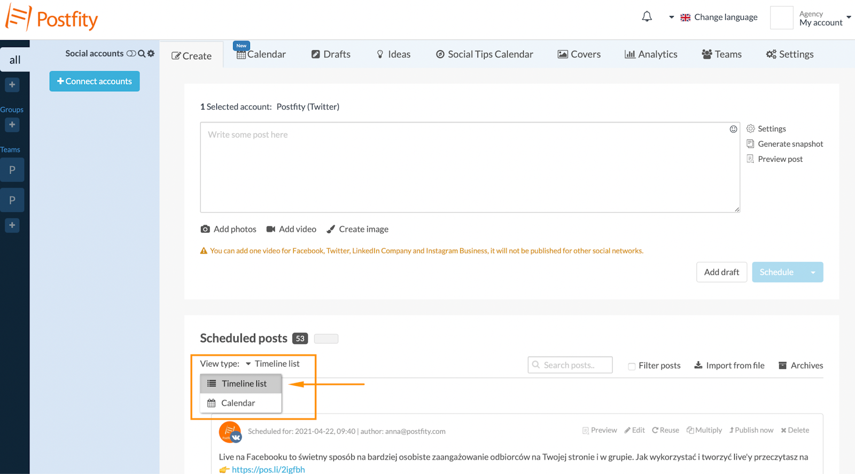855x474 pixels.
Task: Select the second P team tile
Action: click(x=12, y=200)
